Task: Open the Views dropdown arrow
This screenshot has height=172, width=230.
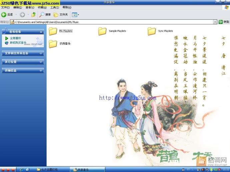Action: (x=78, y=15)
